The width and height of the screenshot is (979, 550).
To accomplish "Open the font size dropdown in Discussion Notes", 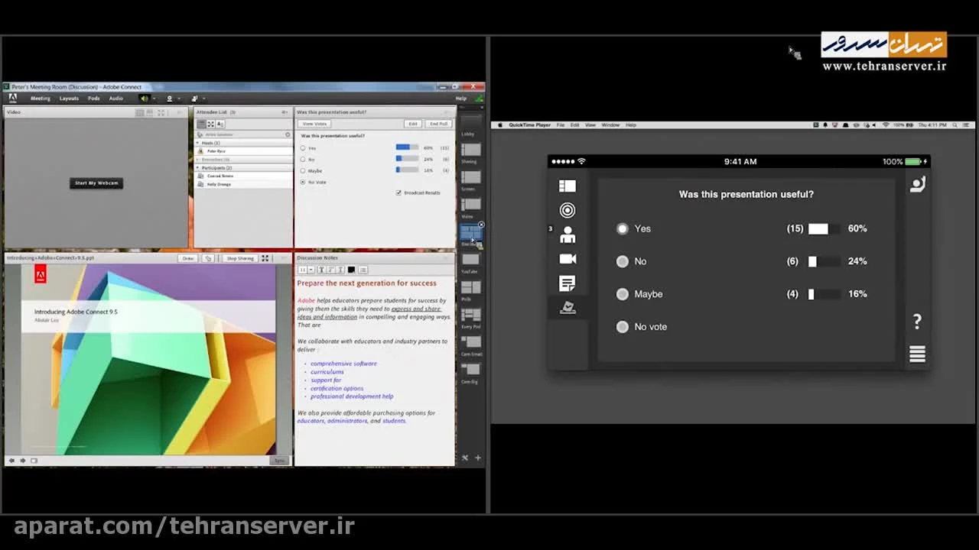I will pos(311,270).
